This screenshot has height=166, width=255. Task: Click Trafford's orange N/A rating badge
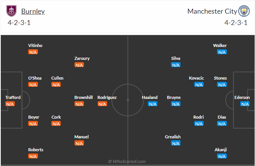click(10, 104)
